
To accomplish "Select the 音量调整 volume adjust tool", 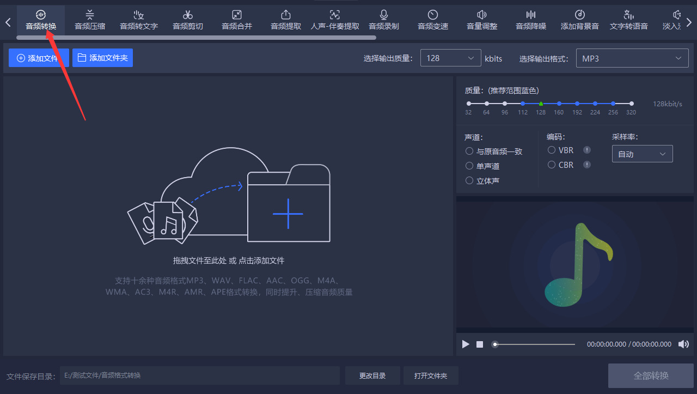I will pyautogui.click(x=482, y=20).
